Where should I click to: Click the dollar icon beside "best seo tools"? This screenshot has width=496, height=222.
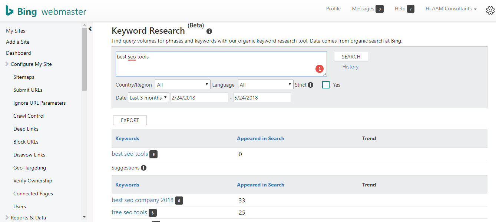(x=153, y=154)
